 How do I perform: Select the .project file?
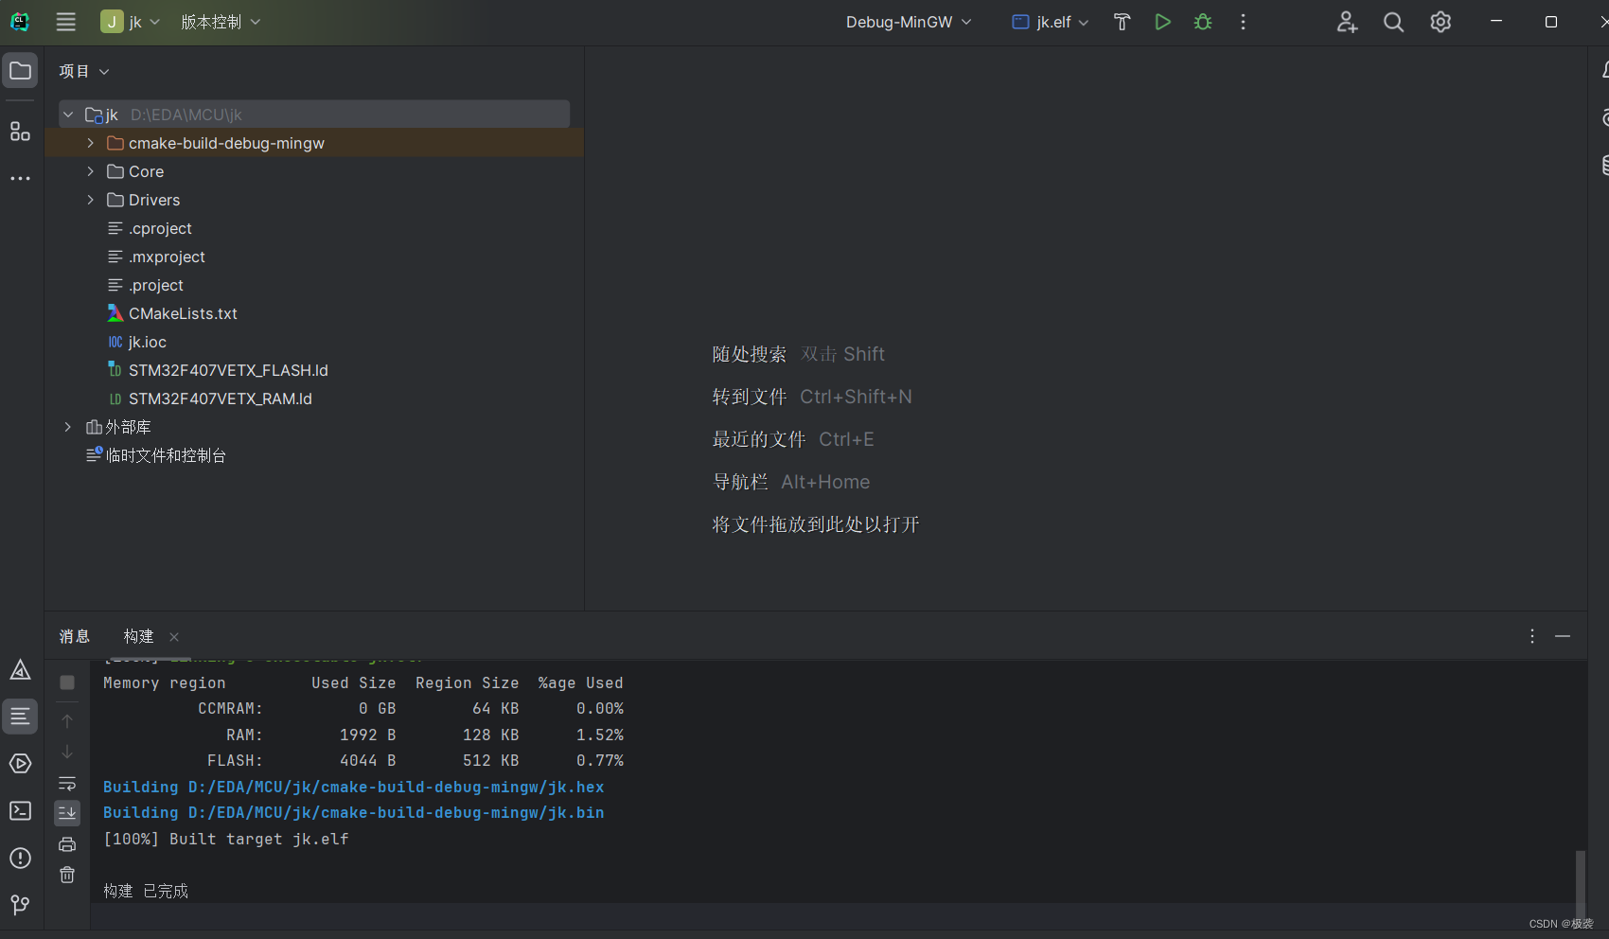(x=146, y=285)
